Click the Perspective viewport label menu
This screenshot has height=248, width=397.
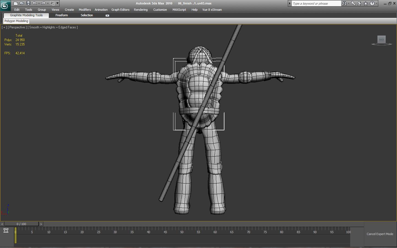pyautogui.click(x=17, y=27)
